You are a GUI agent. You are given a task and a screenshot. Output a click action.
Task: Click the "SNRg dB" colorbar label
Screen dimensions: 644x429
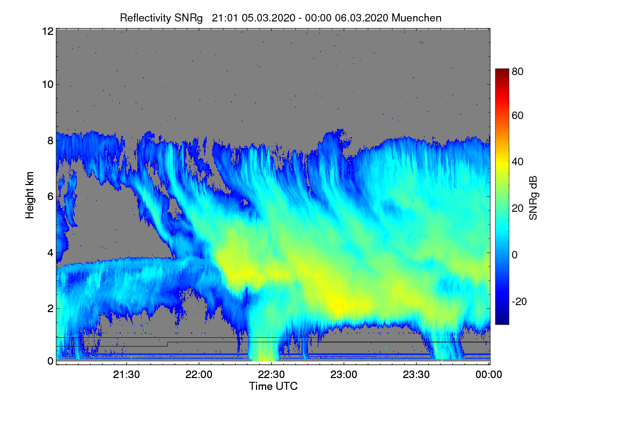click(x=533, y=199)
